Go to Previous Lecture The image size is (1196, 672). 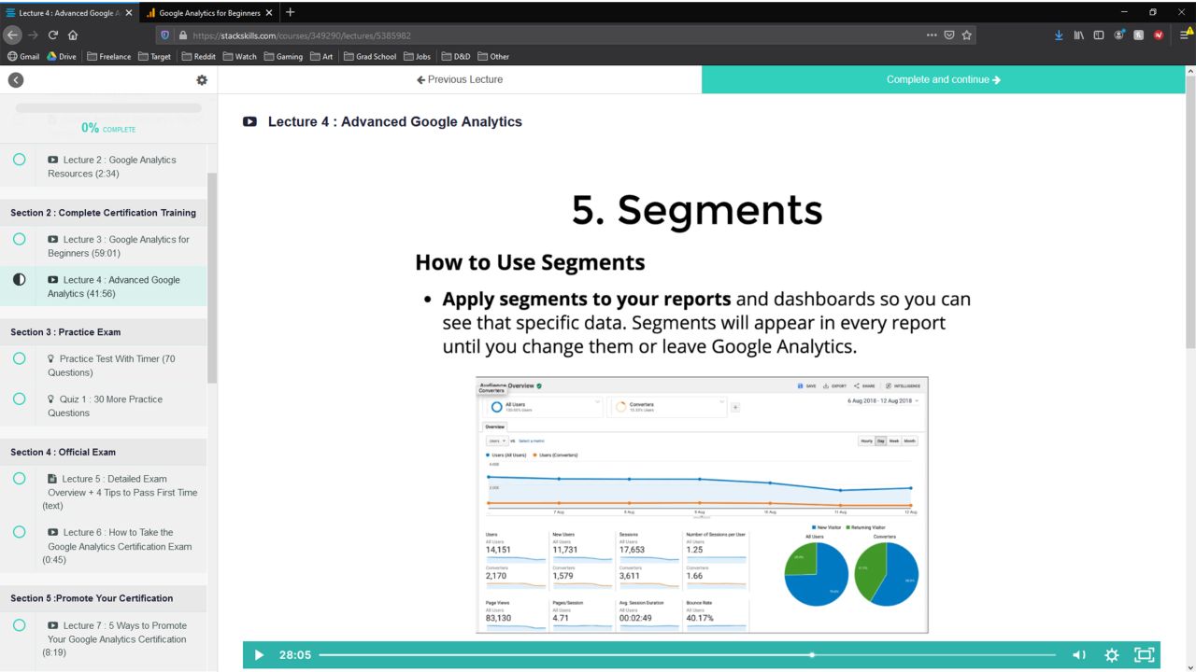pos(460,79)
